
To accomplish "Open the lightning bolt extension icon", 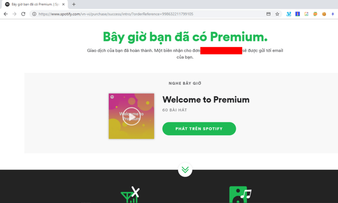I will click(333, 14).
